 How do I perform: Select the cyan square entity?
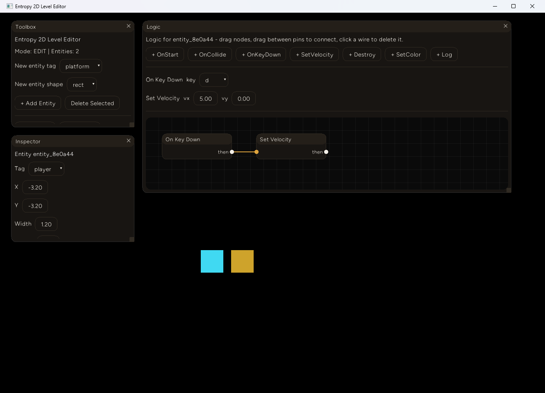(x=212, y=261)
